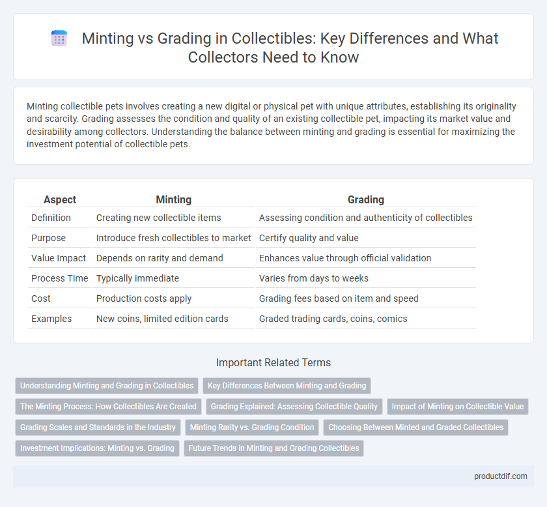
Task: Open the article title heading
Action: (290, 48)
